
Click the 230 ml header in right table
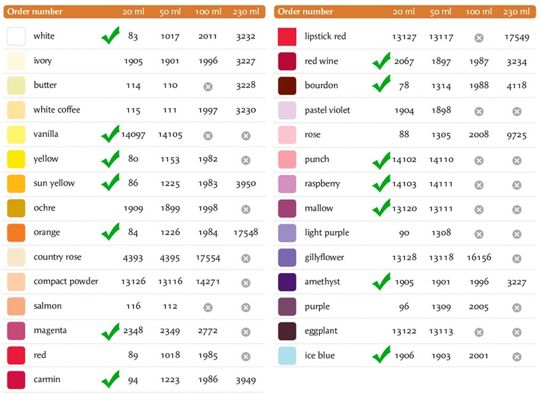[516, 12]
